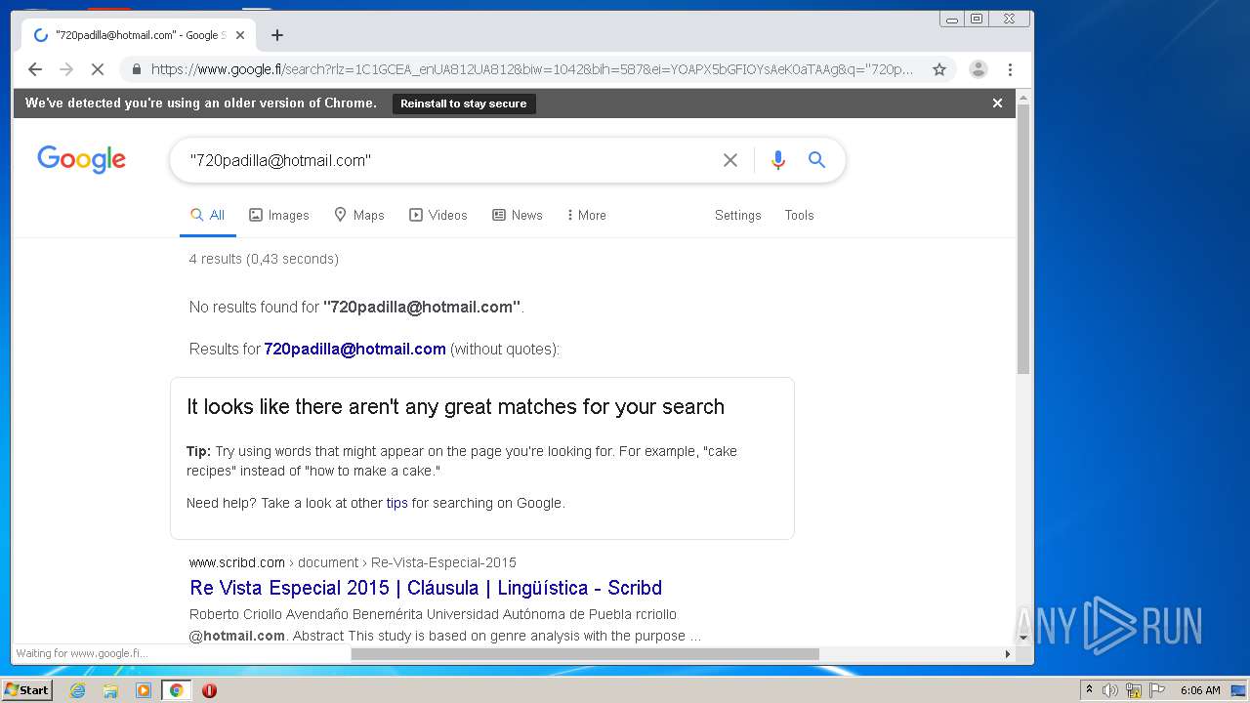Start voice search with the microphone icon
The height and width of the screenshot is (703, 1250).
777,160
